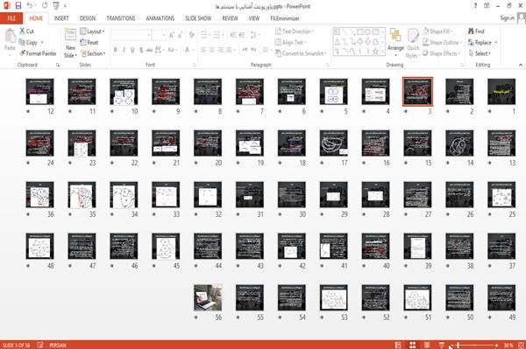The width and height of the screenshot is (526, 349).
Task: Click the Fit slide to window icon
Action: coord(521,345)
